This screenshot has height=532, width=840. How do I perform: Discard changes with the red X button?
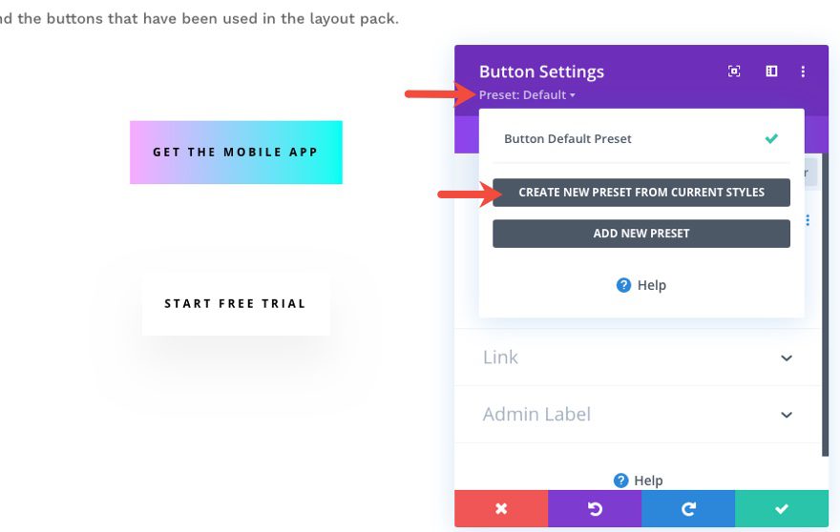[x=501, y=509]
